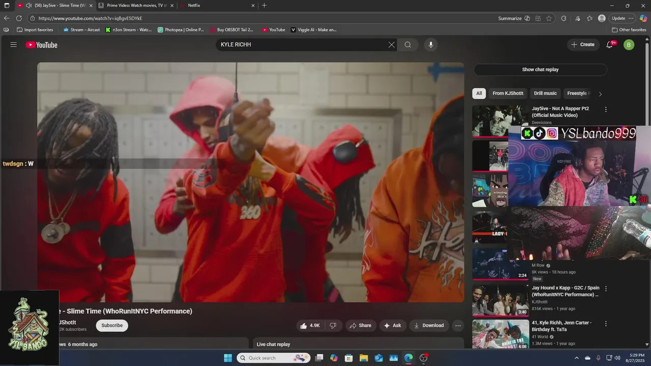Image resolution: width=651 pixels, height=366 pixels.
Task: Open options for Birthday ft. TaTa video
Action: (x=605, y=324)
